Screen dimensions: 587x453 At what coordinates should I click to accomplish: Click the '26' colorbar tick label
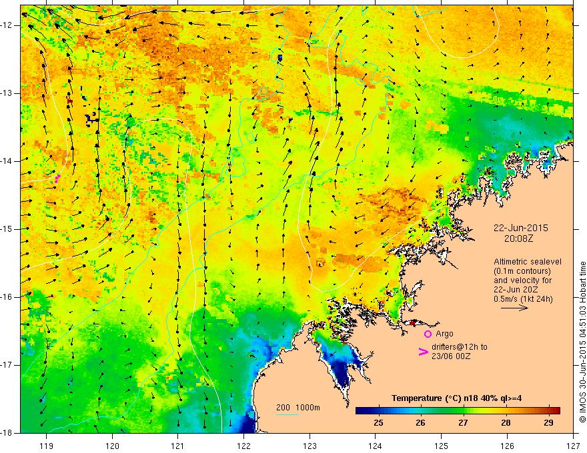coord(420,423)
